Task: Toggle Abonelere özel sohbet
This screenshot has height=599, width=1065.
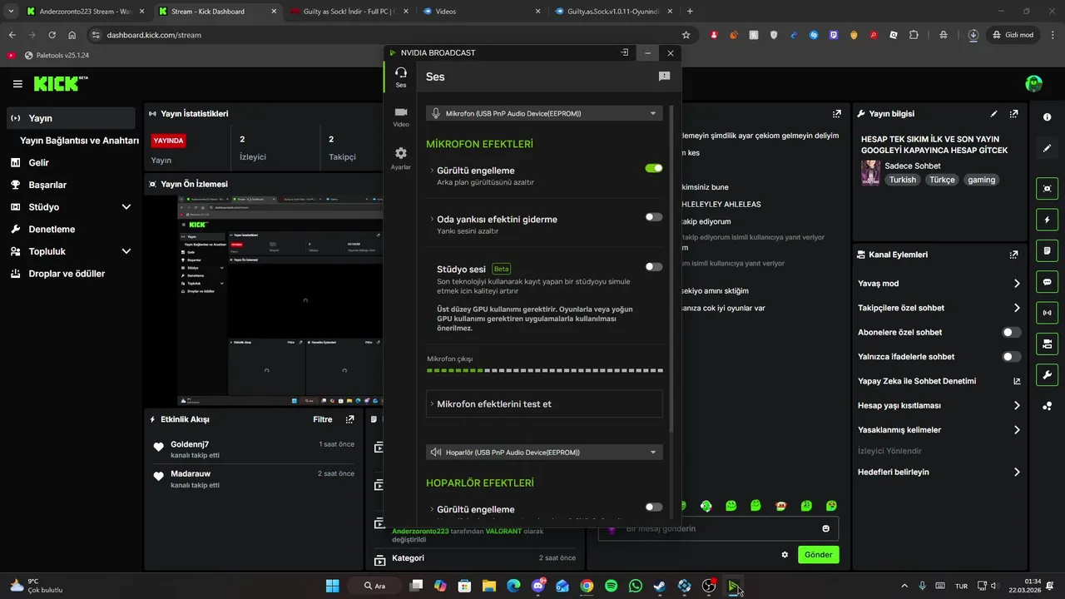Action: 1011,332
